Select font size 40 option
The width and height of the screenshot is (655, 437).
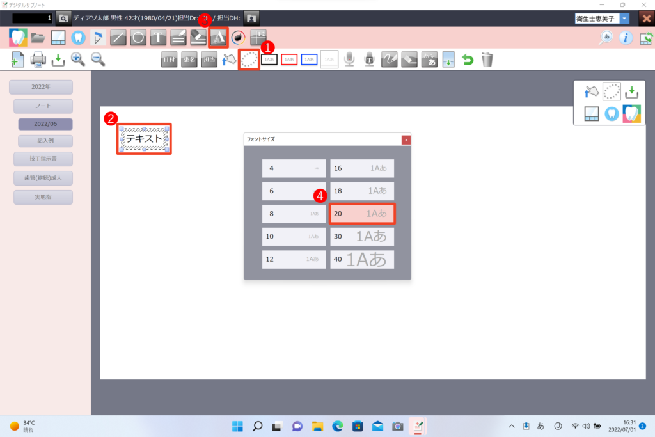tap(362, 259)
